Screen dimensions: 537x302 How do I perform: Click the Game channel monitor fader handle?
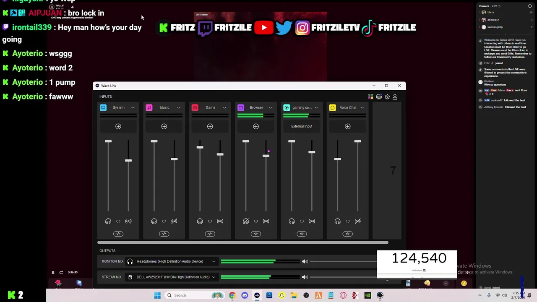pos(200,147)
